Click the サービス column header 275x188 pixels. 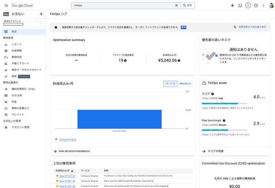(x=85, y=170)
